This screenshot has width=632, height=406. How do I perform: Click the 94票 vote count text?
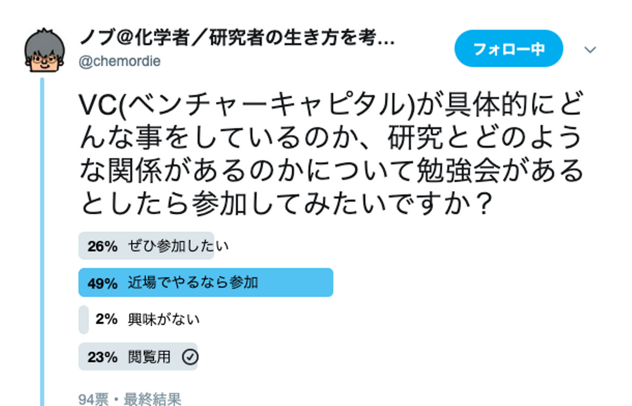tap(93, 399)
